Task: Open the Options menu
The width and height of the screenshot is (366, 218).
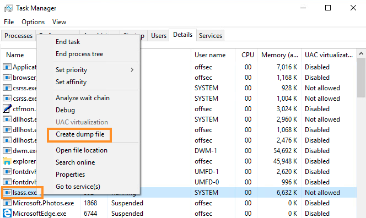Action: [x=33, y=22]
